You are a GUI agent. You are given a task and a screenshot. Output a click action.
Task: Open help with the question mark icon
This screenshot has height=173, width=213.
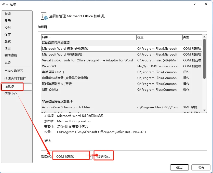pos(195,4)
